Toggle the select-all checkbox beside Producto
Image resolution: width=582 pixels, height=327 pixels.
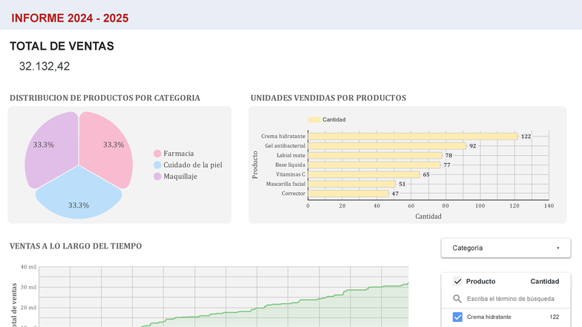click(x=457, y=281)
